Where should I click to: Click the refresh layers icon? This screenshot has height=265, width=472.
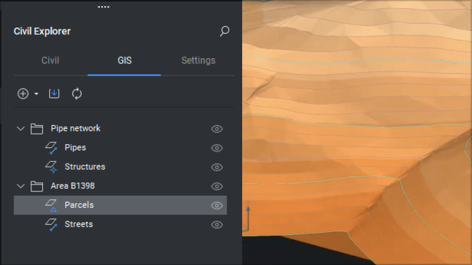click(77, 93)
